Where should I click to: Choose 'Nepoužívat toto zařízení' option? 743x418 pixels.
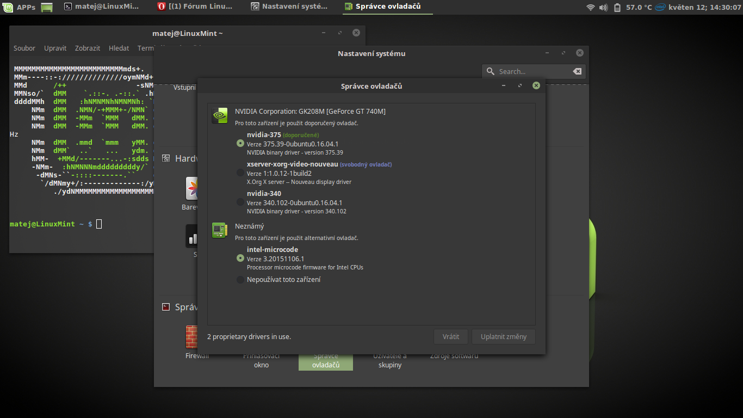[240, 280]
